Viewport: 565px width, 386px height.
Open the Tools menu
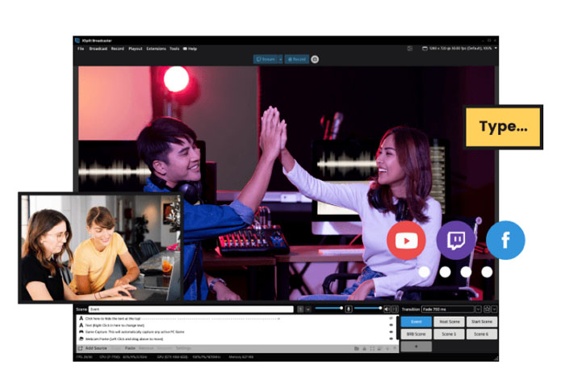174,48
